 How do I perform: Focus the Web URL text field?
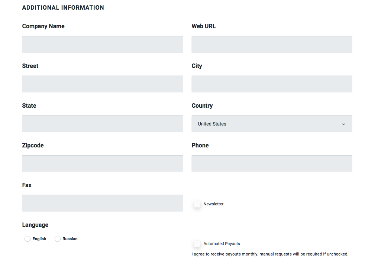(272, 45)
